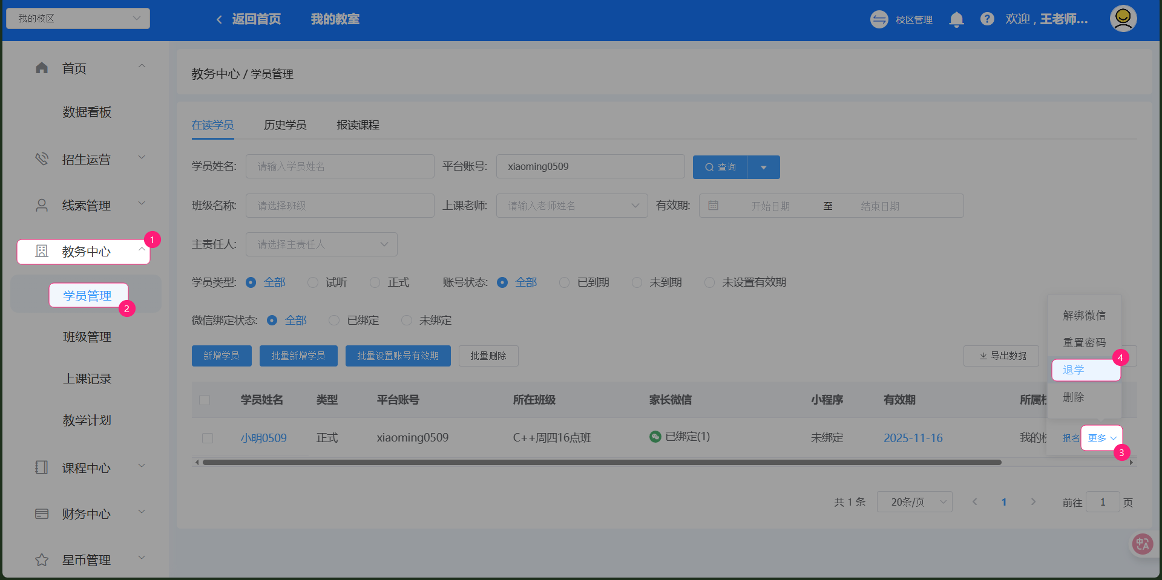This screenshot has width=1162, height=580.
Task: Click the campus management switch icon
Action: pyautogui.click(x=879, y=19)
